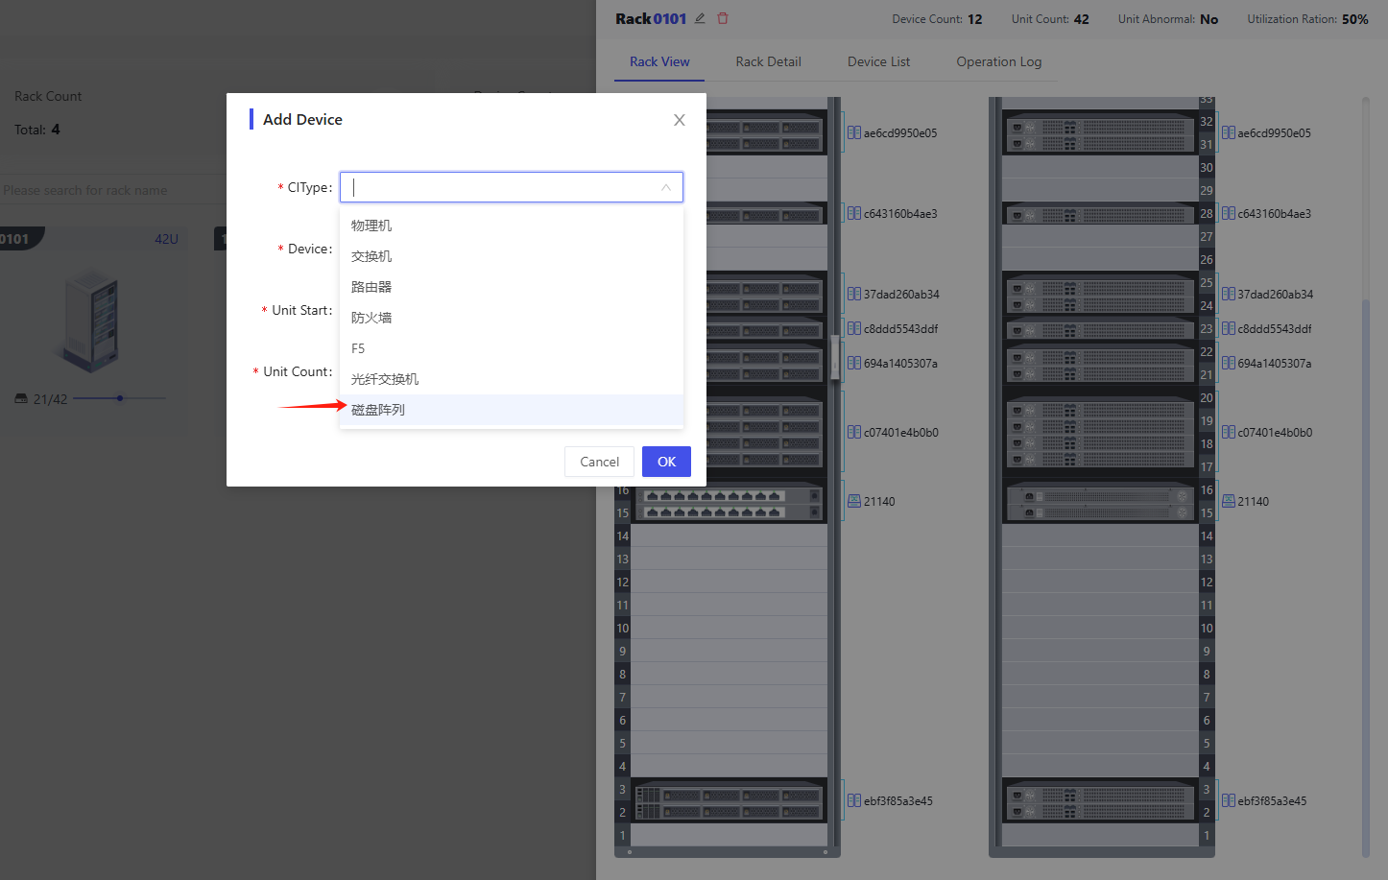
Task: Click switch icon beside 21140 in rear-view rack
Action: (x=1229, y=502)
